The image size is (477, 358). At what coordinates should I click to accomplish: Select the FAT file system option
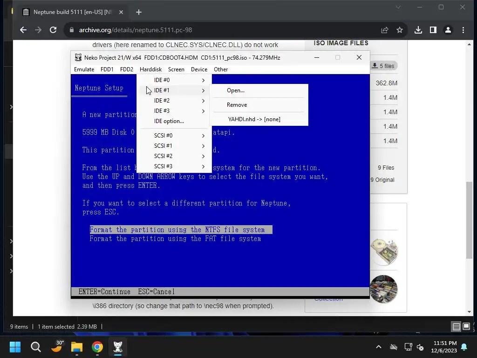click(x=175, y=239)
